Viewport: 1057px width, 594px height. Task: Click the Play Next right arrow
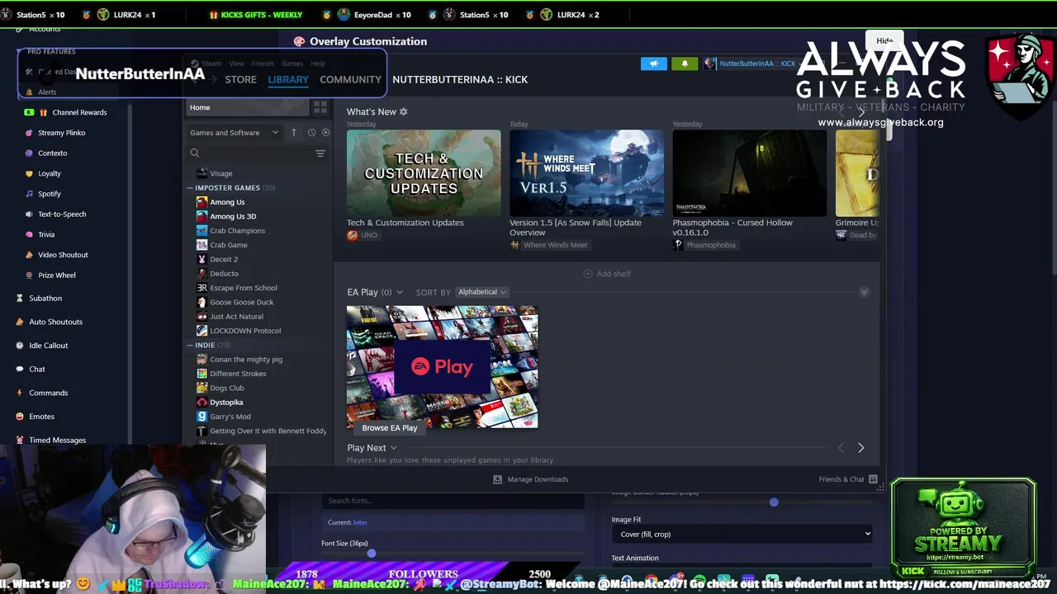pos(860,448)
